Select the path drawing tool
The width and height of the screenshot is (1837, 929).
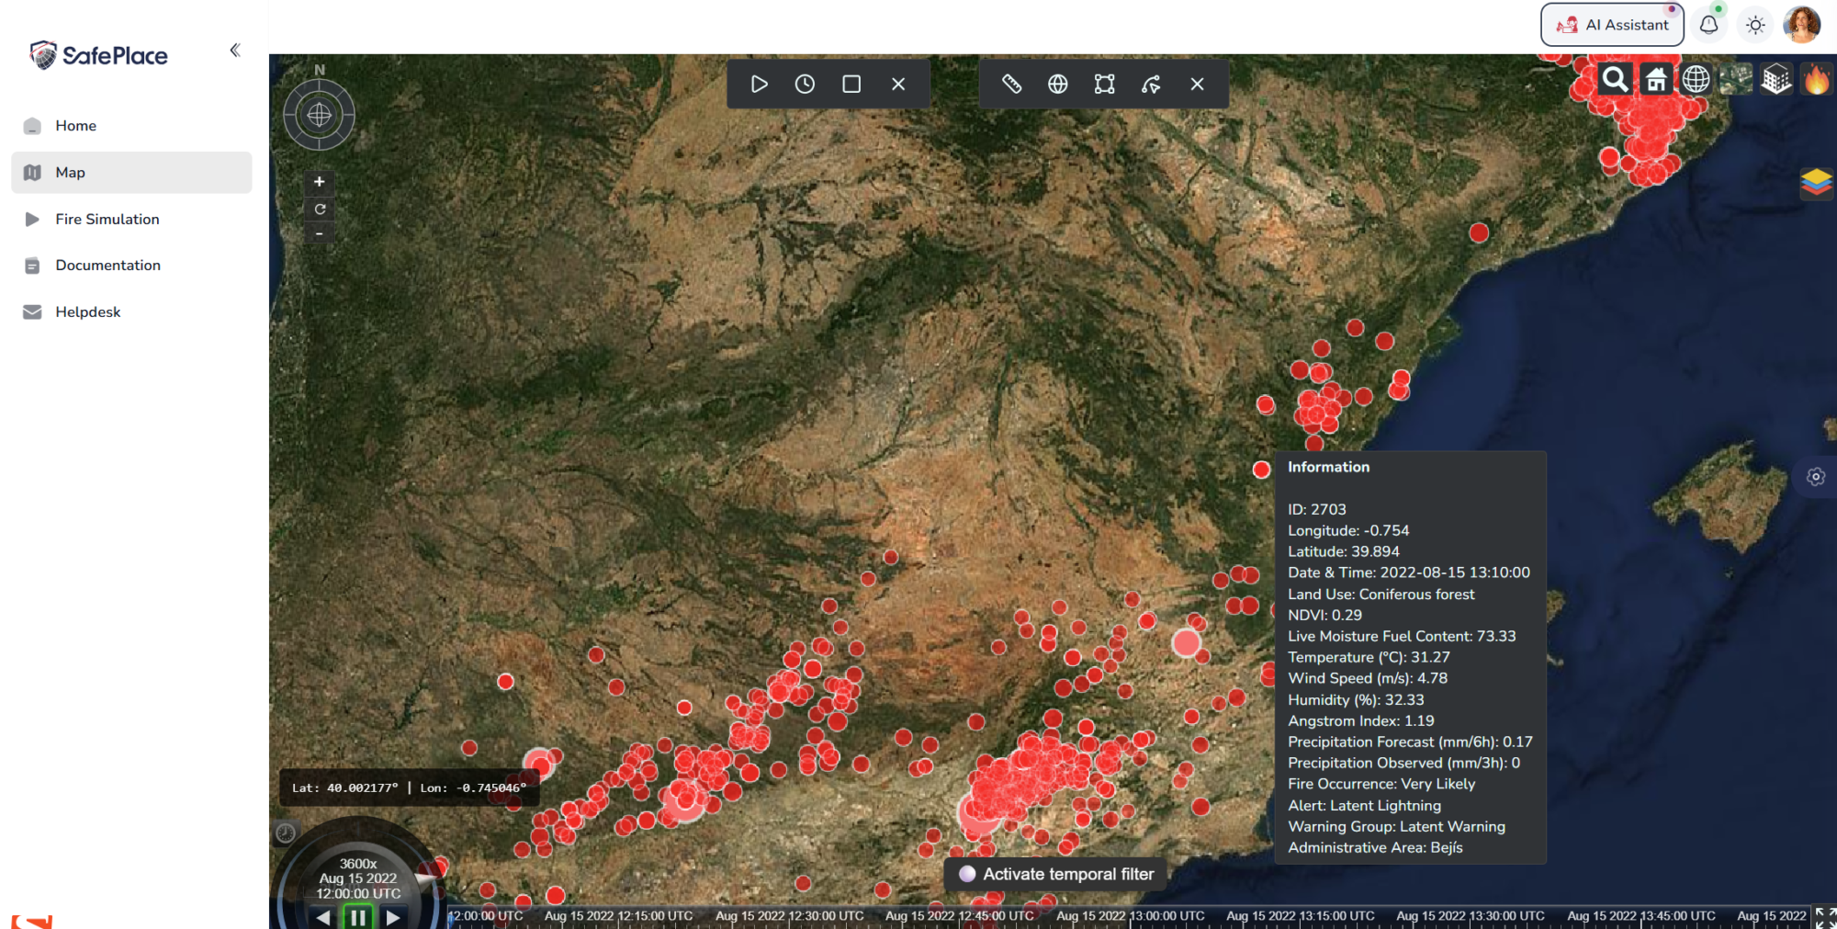[1151, 85]
